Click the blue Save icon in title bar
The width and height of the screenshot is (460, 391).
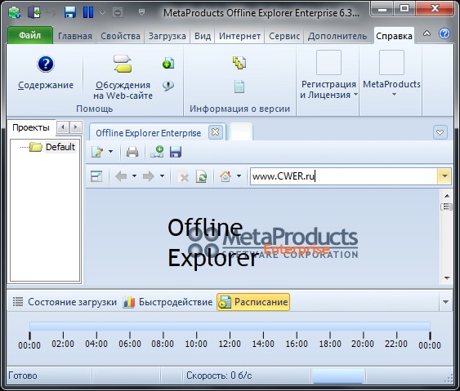[70, 12]
